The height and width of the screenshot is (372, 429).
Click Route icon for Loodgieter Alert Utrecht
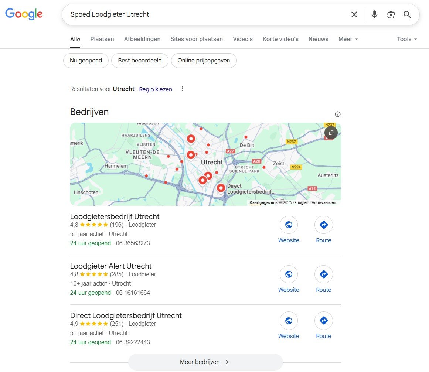[x=324, y=274]
